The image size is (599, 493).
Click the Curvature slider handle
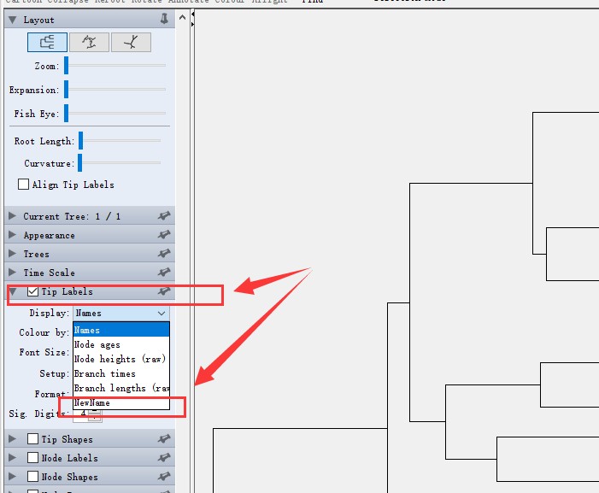pos(80,163)
